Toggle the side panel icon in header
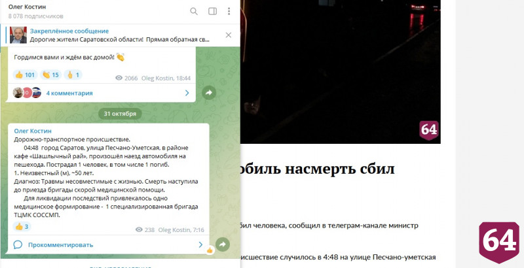 [x=212, y=11]
